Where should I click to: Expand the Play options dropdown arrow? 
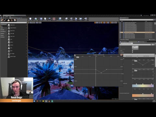pos(83,19)
